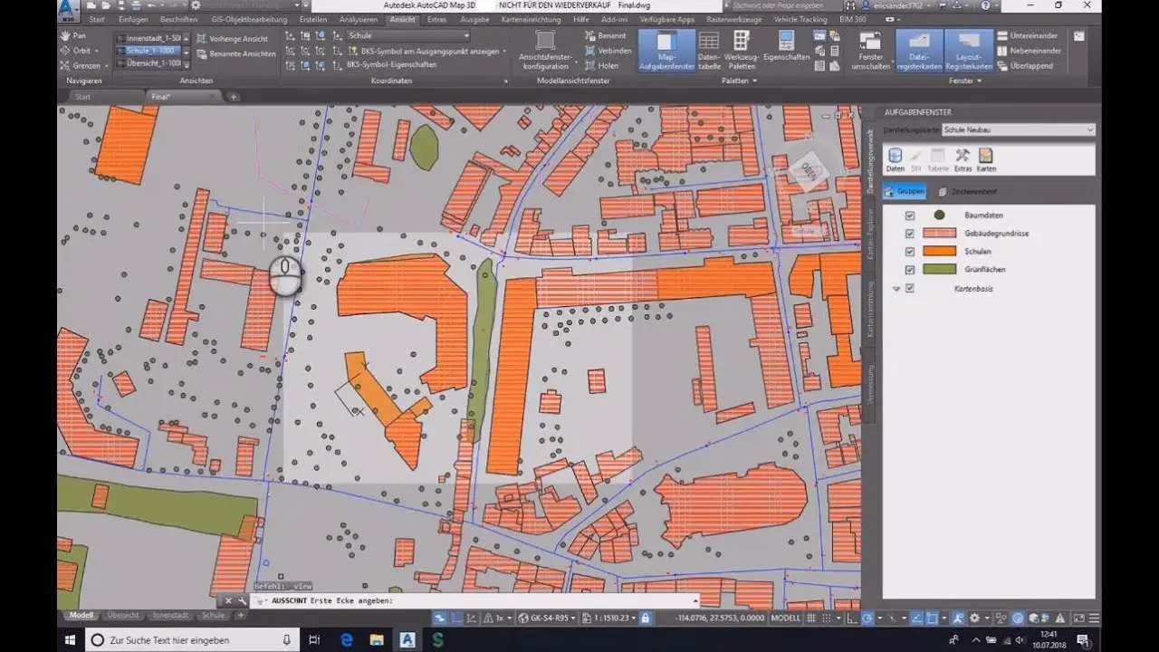Click the Zeichenreihenf button
This screenshot has height=652, width=1159.
point(966,192)
